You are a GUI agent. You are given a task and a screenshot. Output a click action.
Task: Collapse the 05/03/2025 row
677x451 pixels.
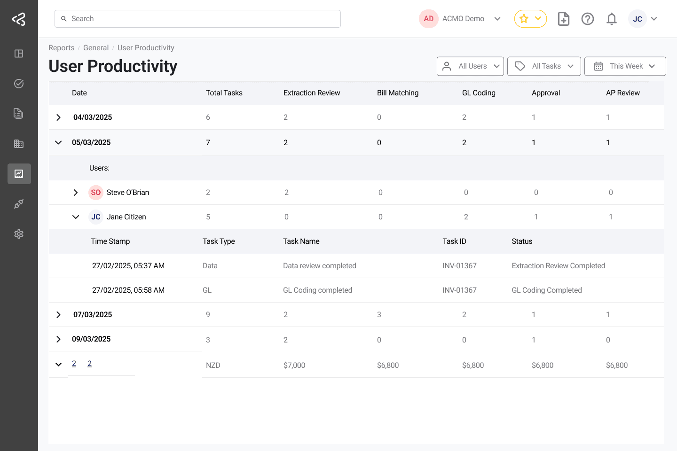(x=58, y=142)
